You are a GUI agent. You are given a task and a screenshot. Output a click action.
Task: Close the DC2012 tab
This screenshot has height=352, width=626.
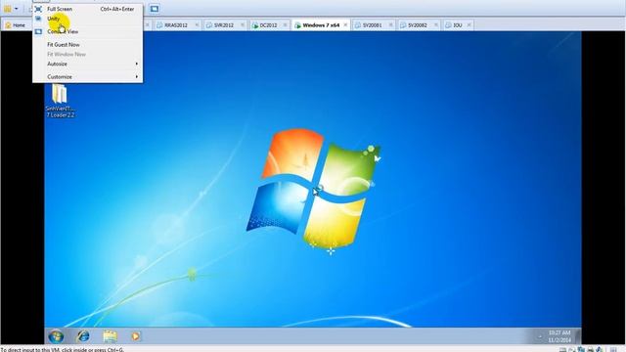click(x=285, y=25)
